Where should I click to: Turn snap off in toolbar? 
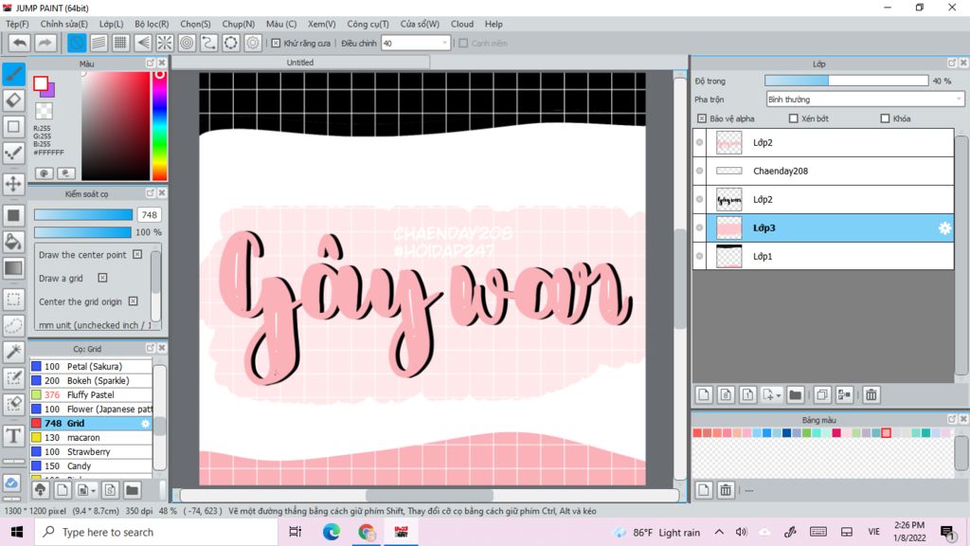[77, 43]
